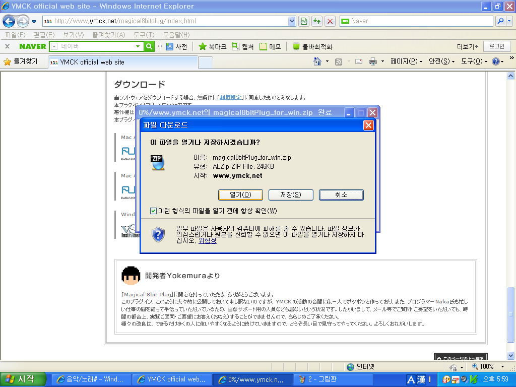This screenshot has height=387, width=516.
Task: Switch to 2 - 그림판 taskbar item
Action: 333,379
